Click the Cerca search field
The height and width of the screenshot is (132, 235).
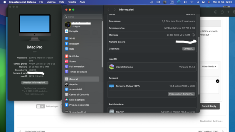coord(83,17)
